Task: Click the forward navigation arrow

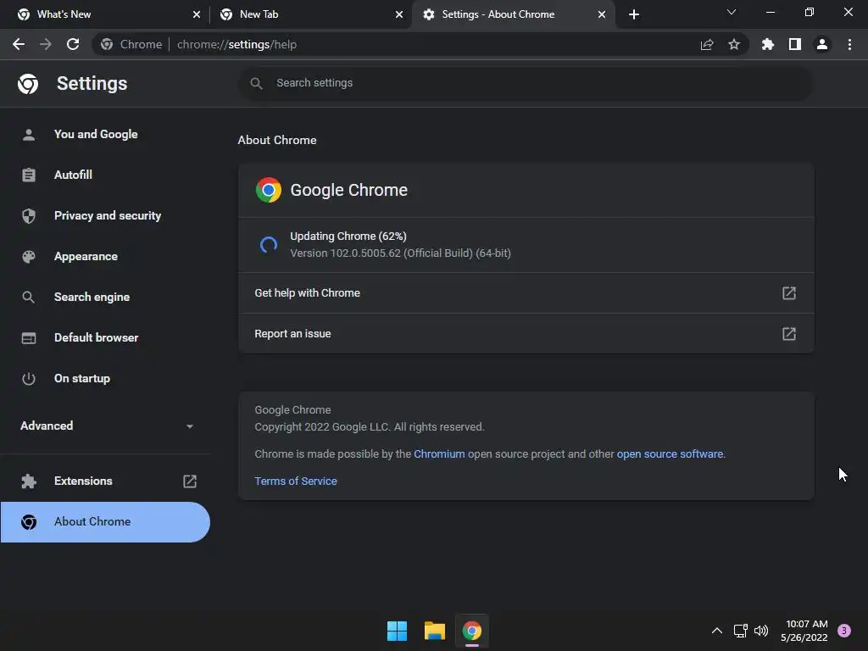Action: click(46, 44)
